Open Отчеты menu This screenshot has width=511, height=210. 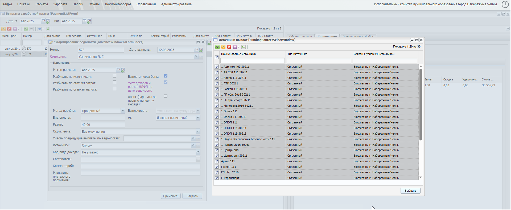tap(94, 4)
